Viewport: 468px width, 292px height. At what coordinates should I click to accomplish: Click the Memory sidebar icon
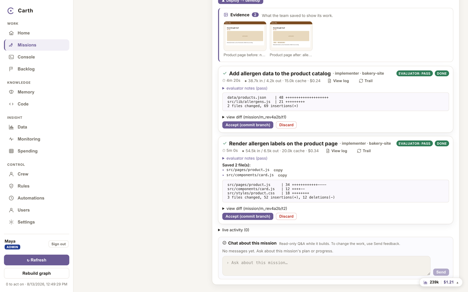pyautogui.click(x=11, y=92)
